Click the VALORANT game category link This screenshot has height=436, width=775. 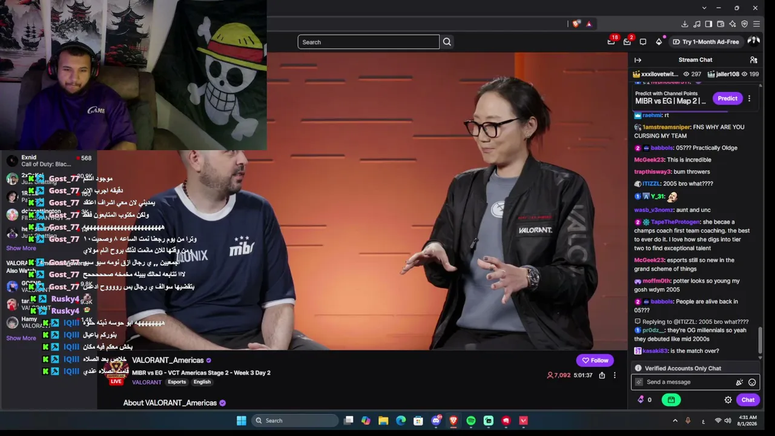[147, 382]
